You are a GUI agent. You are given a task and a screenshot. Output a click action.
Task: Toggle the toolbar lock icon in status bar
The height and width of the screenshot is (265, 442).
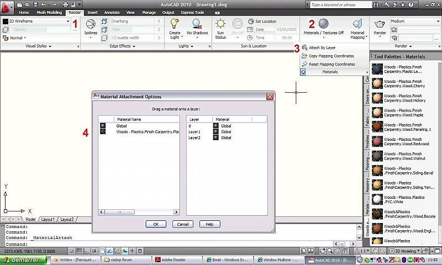pos(425,251)
